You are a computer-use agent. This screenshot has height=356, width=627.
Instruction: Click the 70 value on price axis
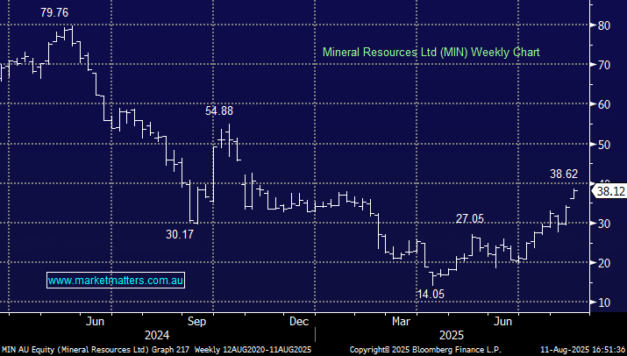[x=604, y=65]
